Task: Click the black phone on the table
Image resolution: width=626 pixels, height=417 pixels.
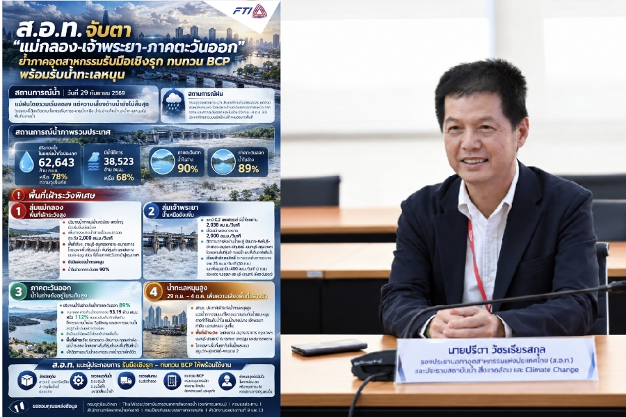Action: (x=329, y=347)
